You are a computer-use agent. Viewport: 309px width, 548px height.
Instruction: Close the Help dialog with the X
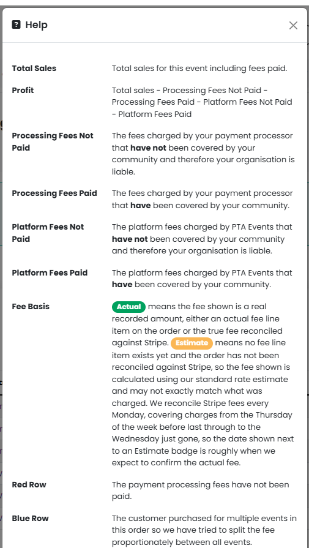293,25
